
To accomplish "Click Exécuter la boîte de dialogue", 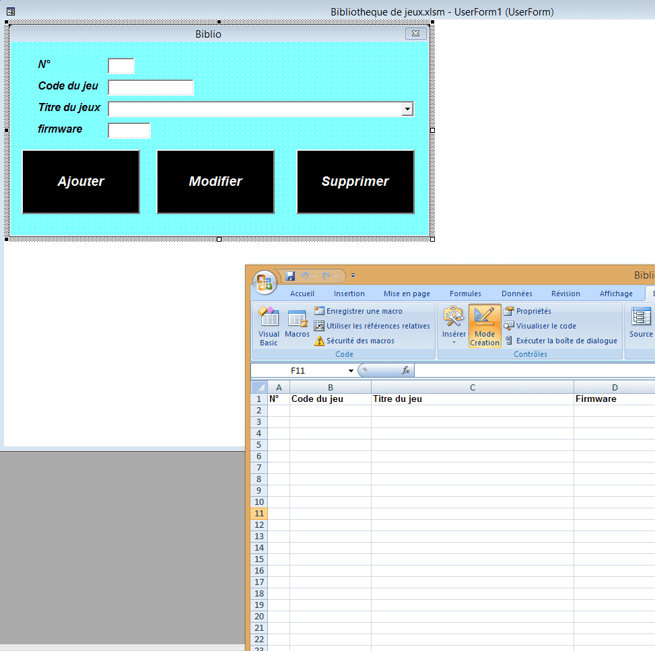I will [561, 341].
